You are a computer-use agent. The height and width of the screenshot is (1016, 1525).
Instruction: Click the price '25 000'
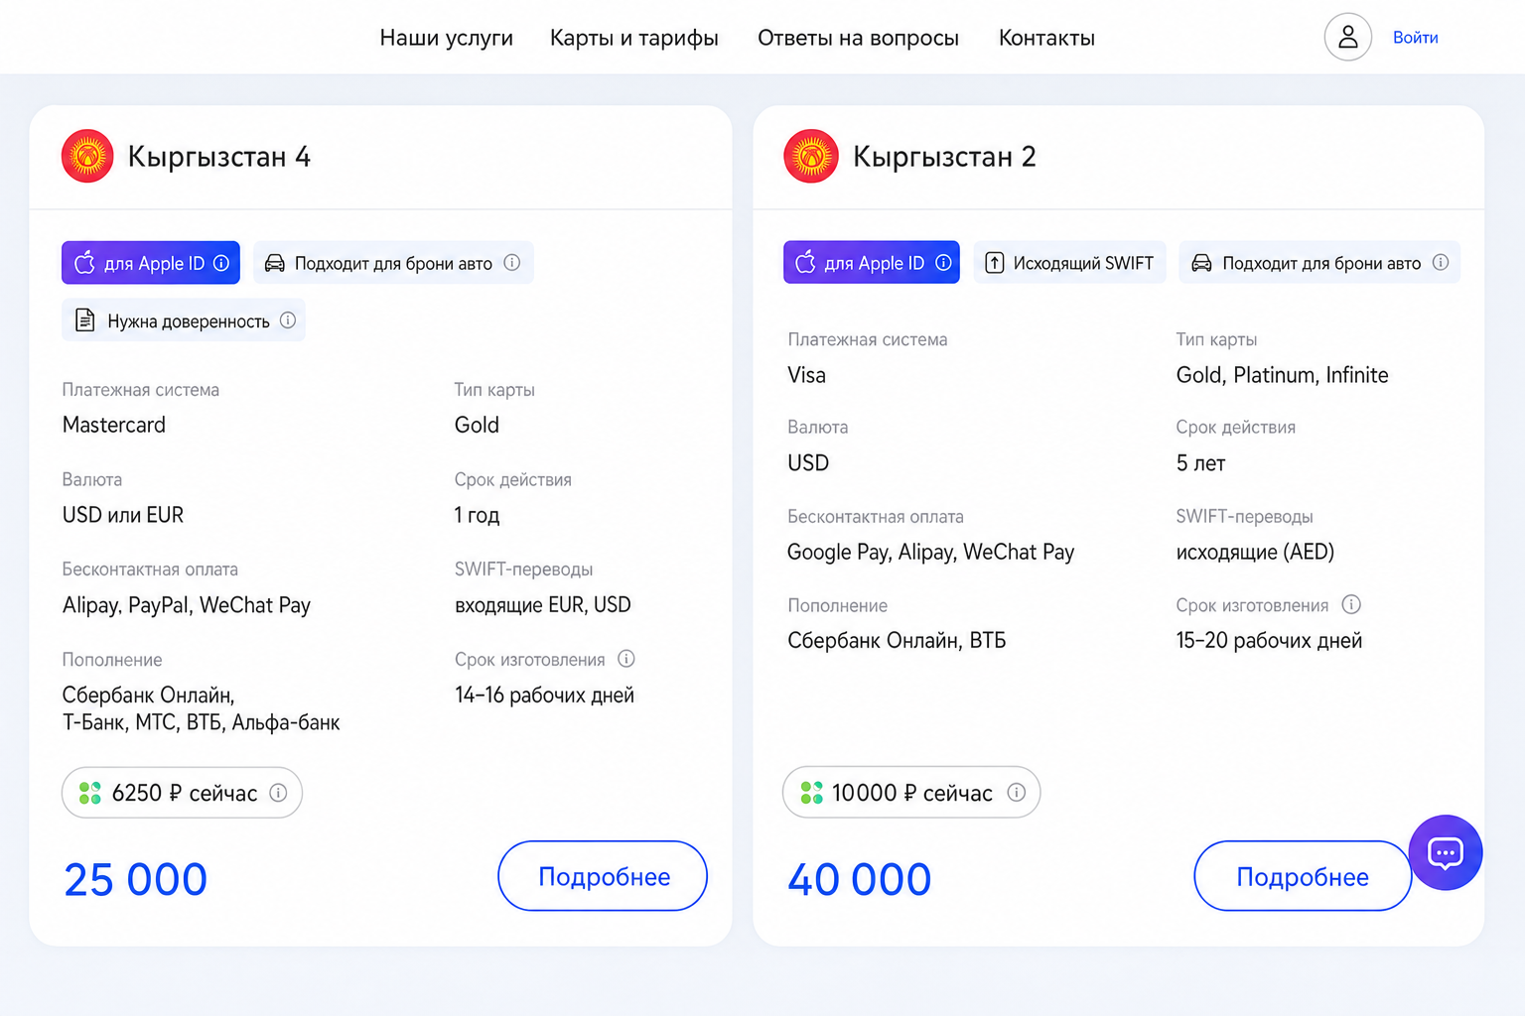click(x=136, y=879)
